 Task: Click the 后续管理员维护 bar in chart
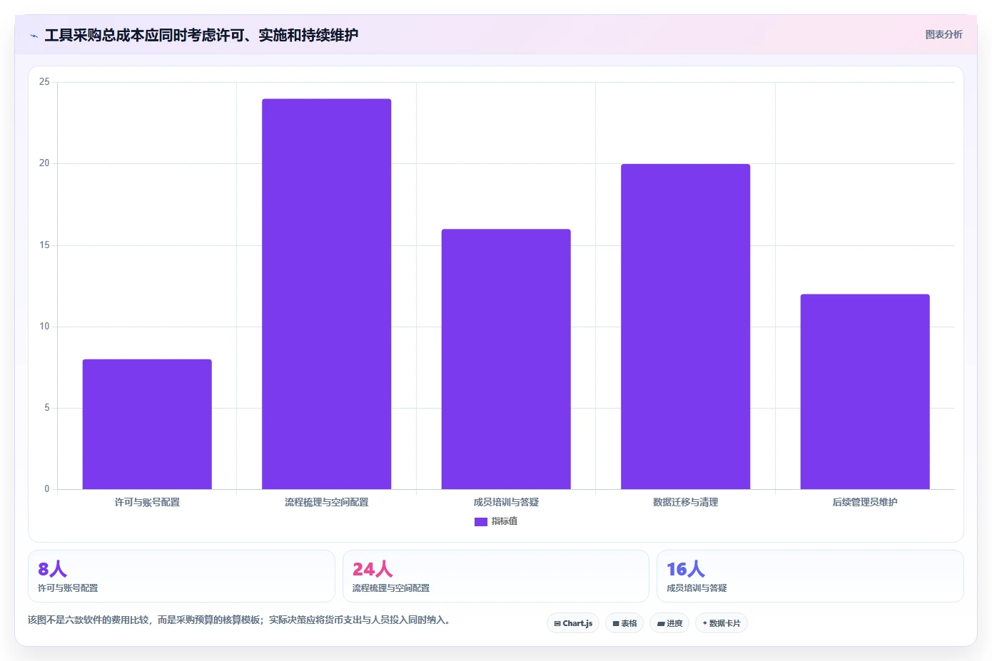pyautogui.click(x=865, y=391)
